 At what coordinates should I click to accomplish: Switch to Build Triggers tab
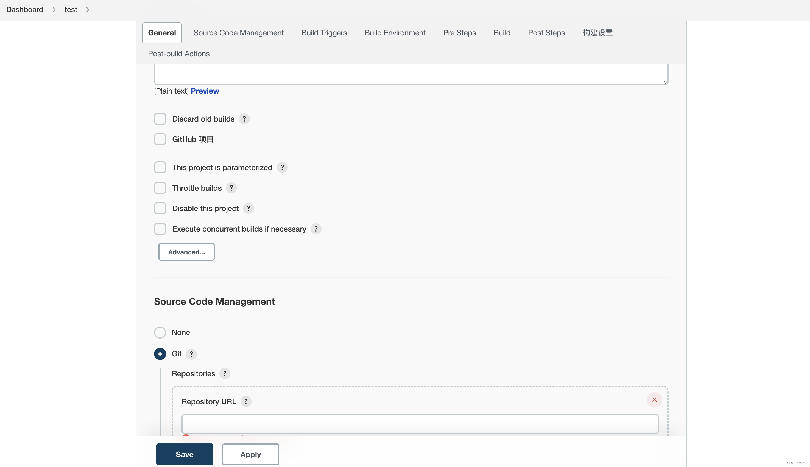[324, 32]
